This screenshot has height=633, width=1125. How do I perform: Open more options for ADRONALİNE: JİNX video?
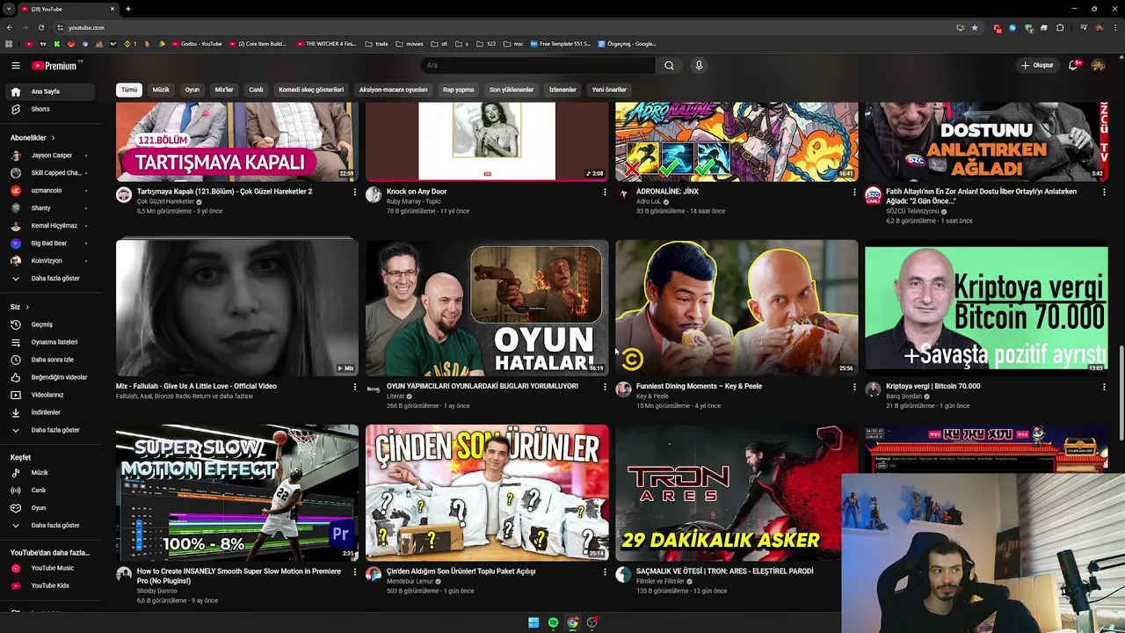(854, 192)
